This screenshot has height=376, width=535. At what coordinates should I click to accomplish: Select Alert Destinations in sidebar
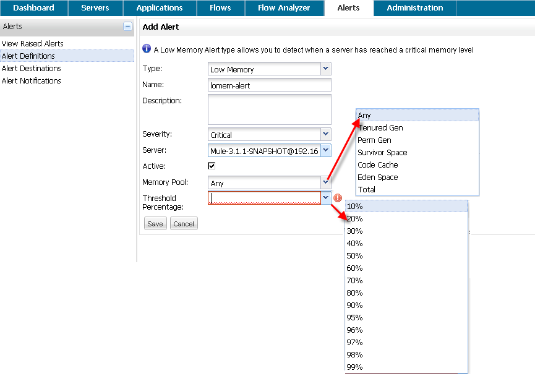[32, 69]
